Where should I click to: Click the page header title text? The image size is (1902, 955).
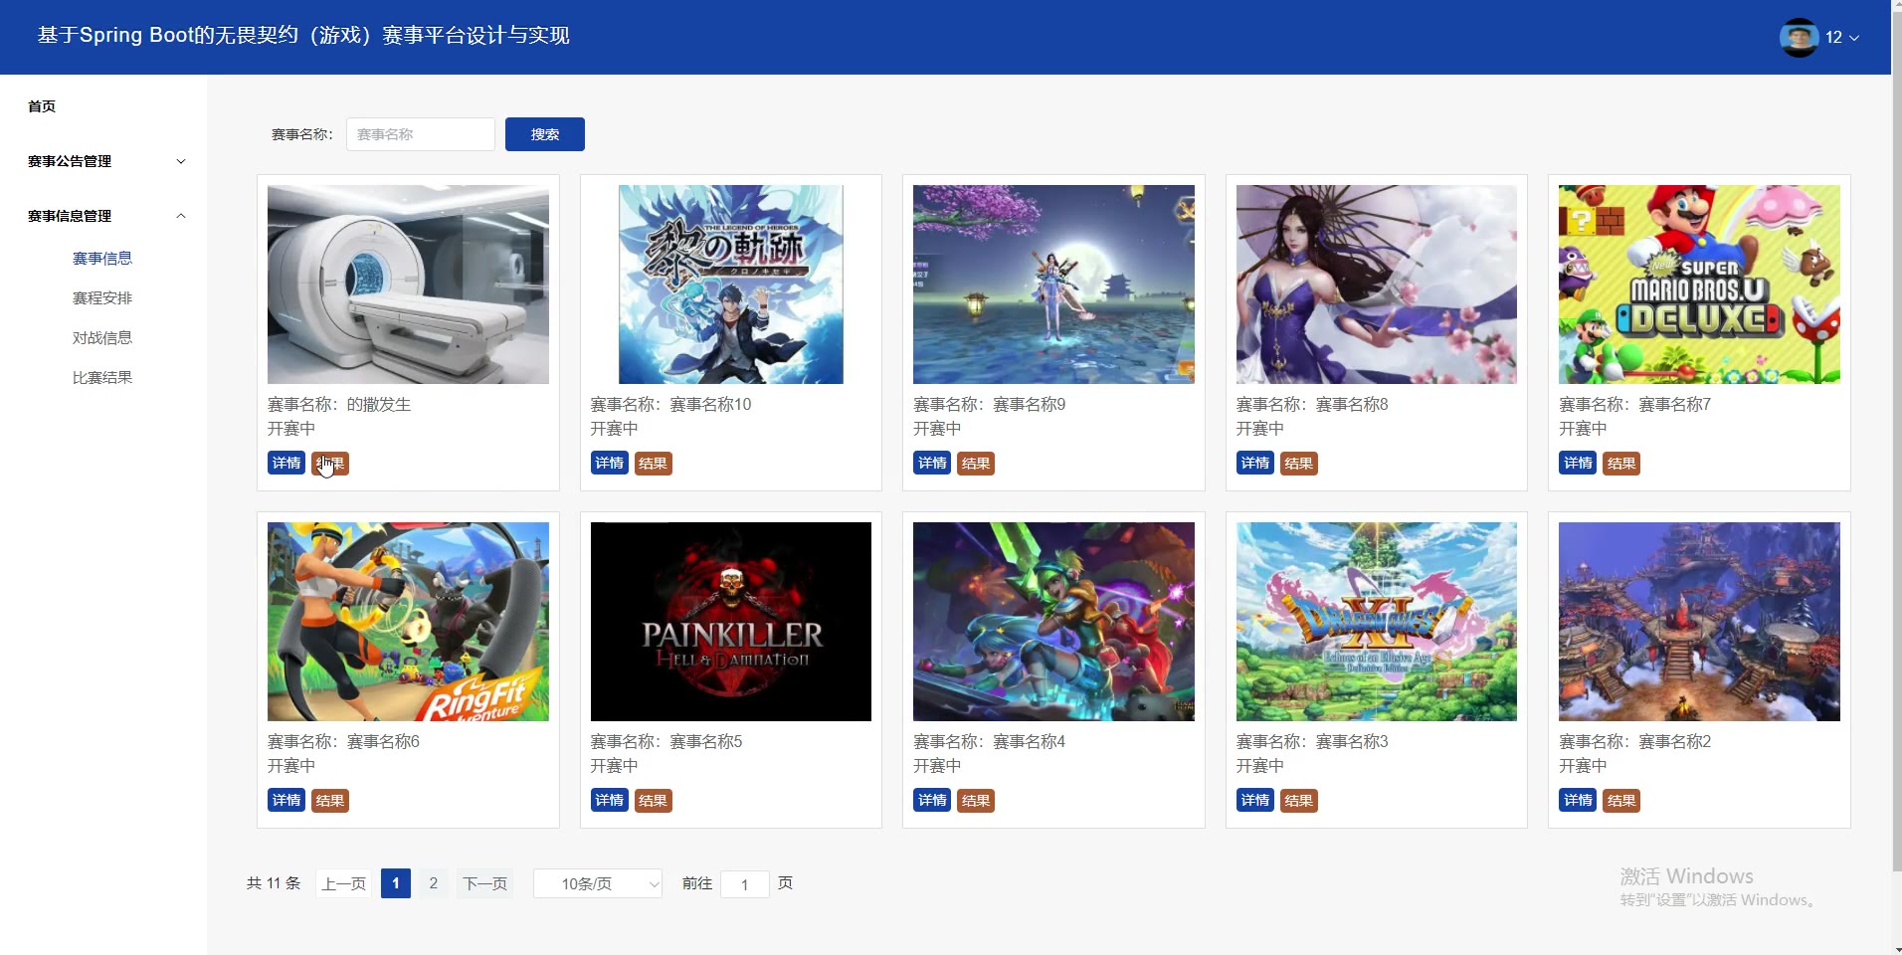click(x=303, y=36)
